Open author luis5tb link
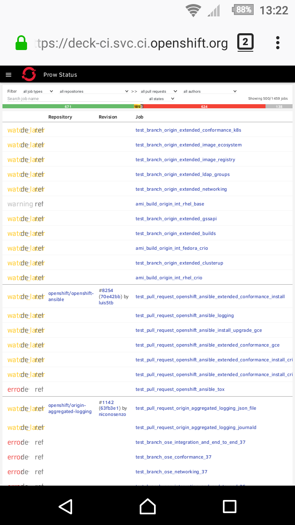 click(106, 303)
